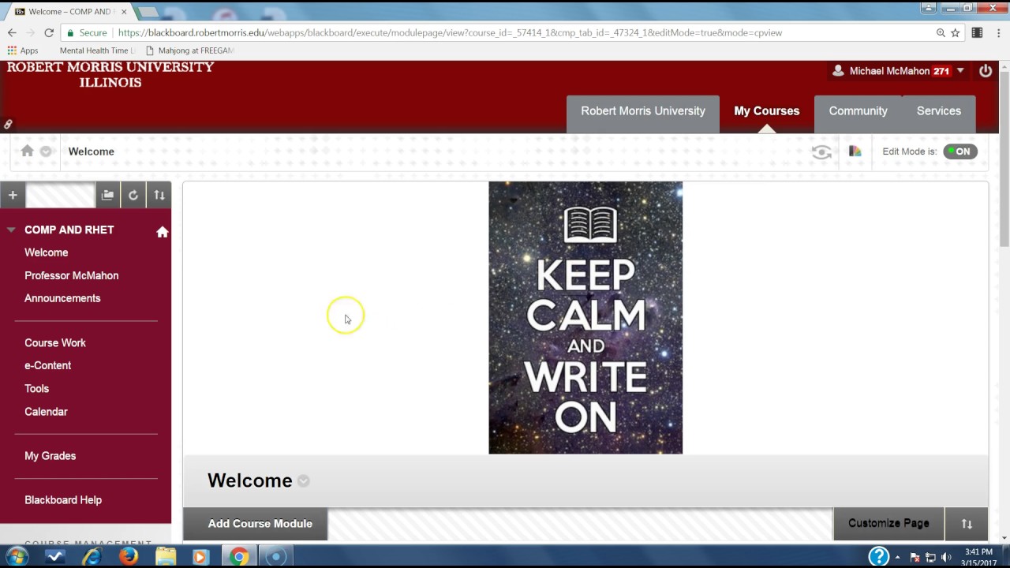Close the Welcome – COMP AND browser tab
Viewport: 1010px width, 568px height.
point(124,12)
